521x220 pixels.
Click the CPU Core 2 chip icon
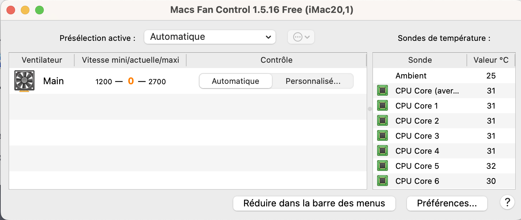382,121
